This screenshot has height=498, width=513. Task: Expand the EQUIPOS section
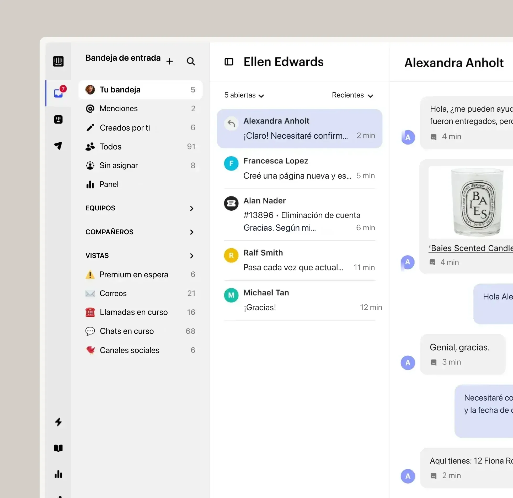140,208
